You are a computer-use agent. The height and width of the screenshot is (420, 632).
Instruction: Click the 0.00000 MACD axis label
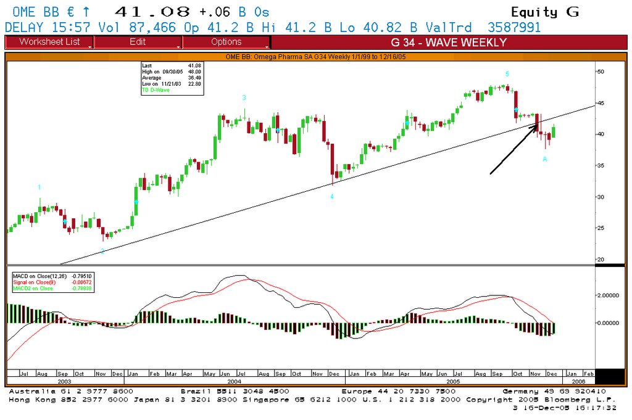(x=608, y=323)
